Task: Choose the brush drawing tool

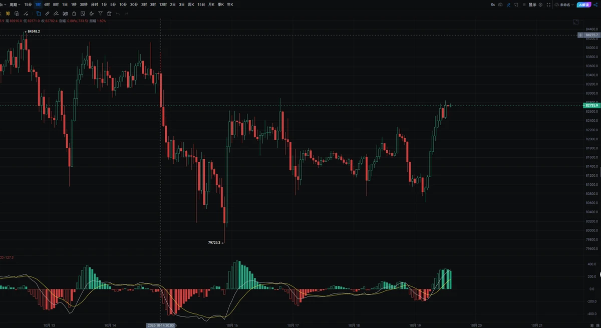Action: pos(56,14)
